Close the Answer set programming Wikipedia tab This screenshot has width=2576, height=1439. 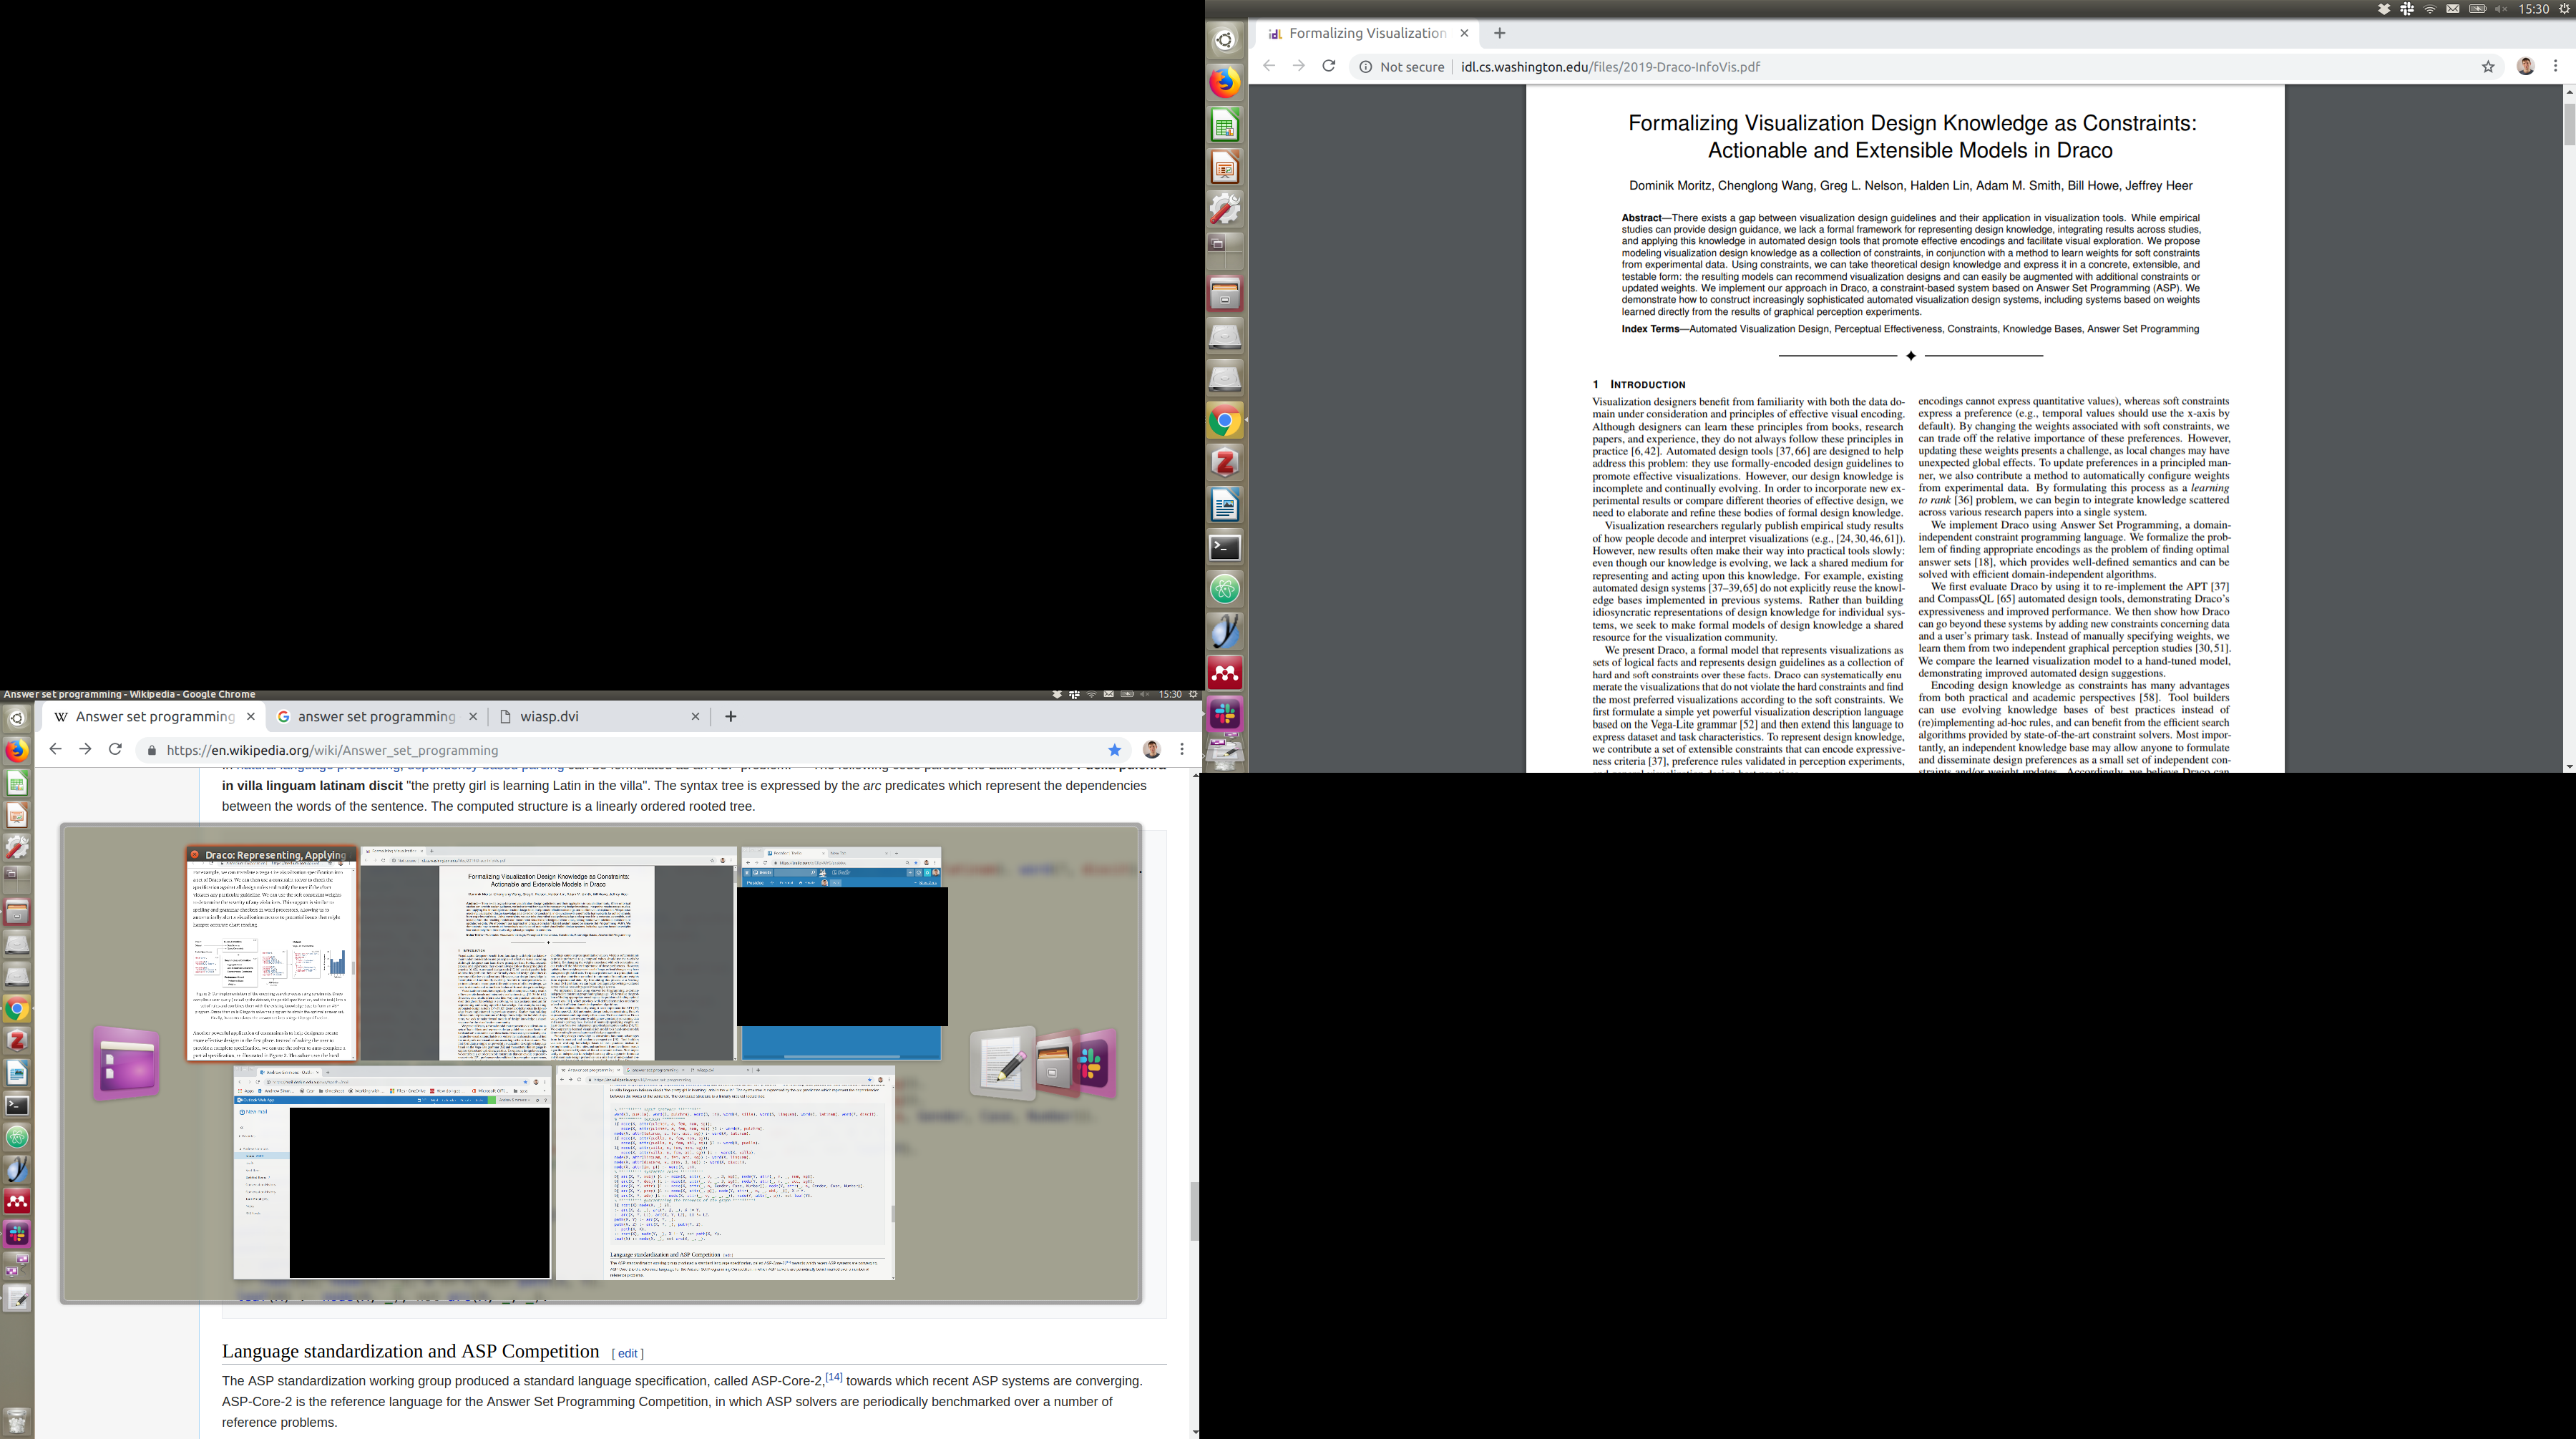click(x=251, y=716)
